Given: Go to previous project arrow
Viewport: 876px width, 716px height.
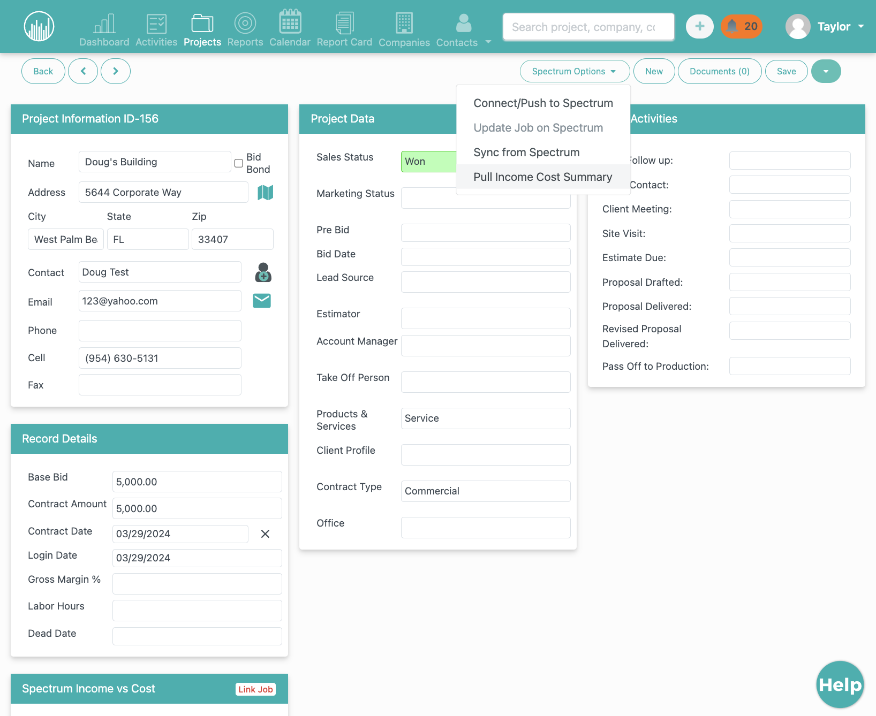Looking at the screenshot, I should [83, 71].
